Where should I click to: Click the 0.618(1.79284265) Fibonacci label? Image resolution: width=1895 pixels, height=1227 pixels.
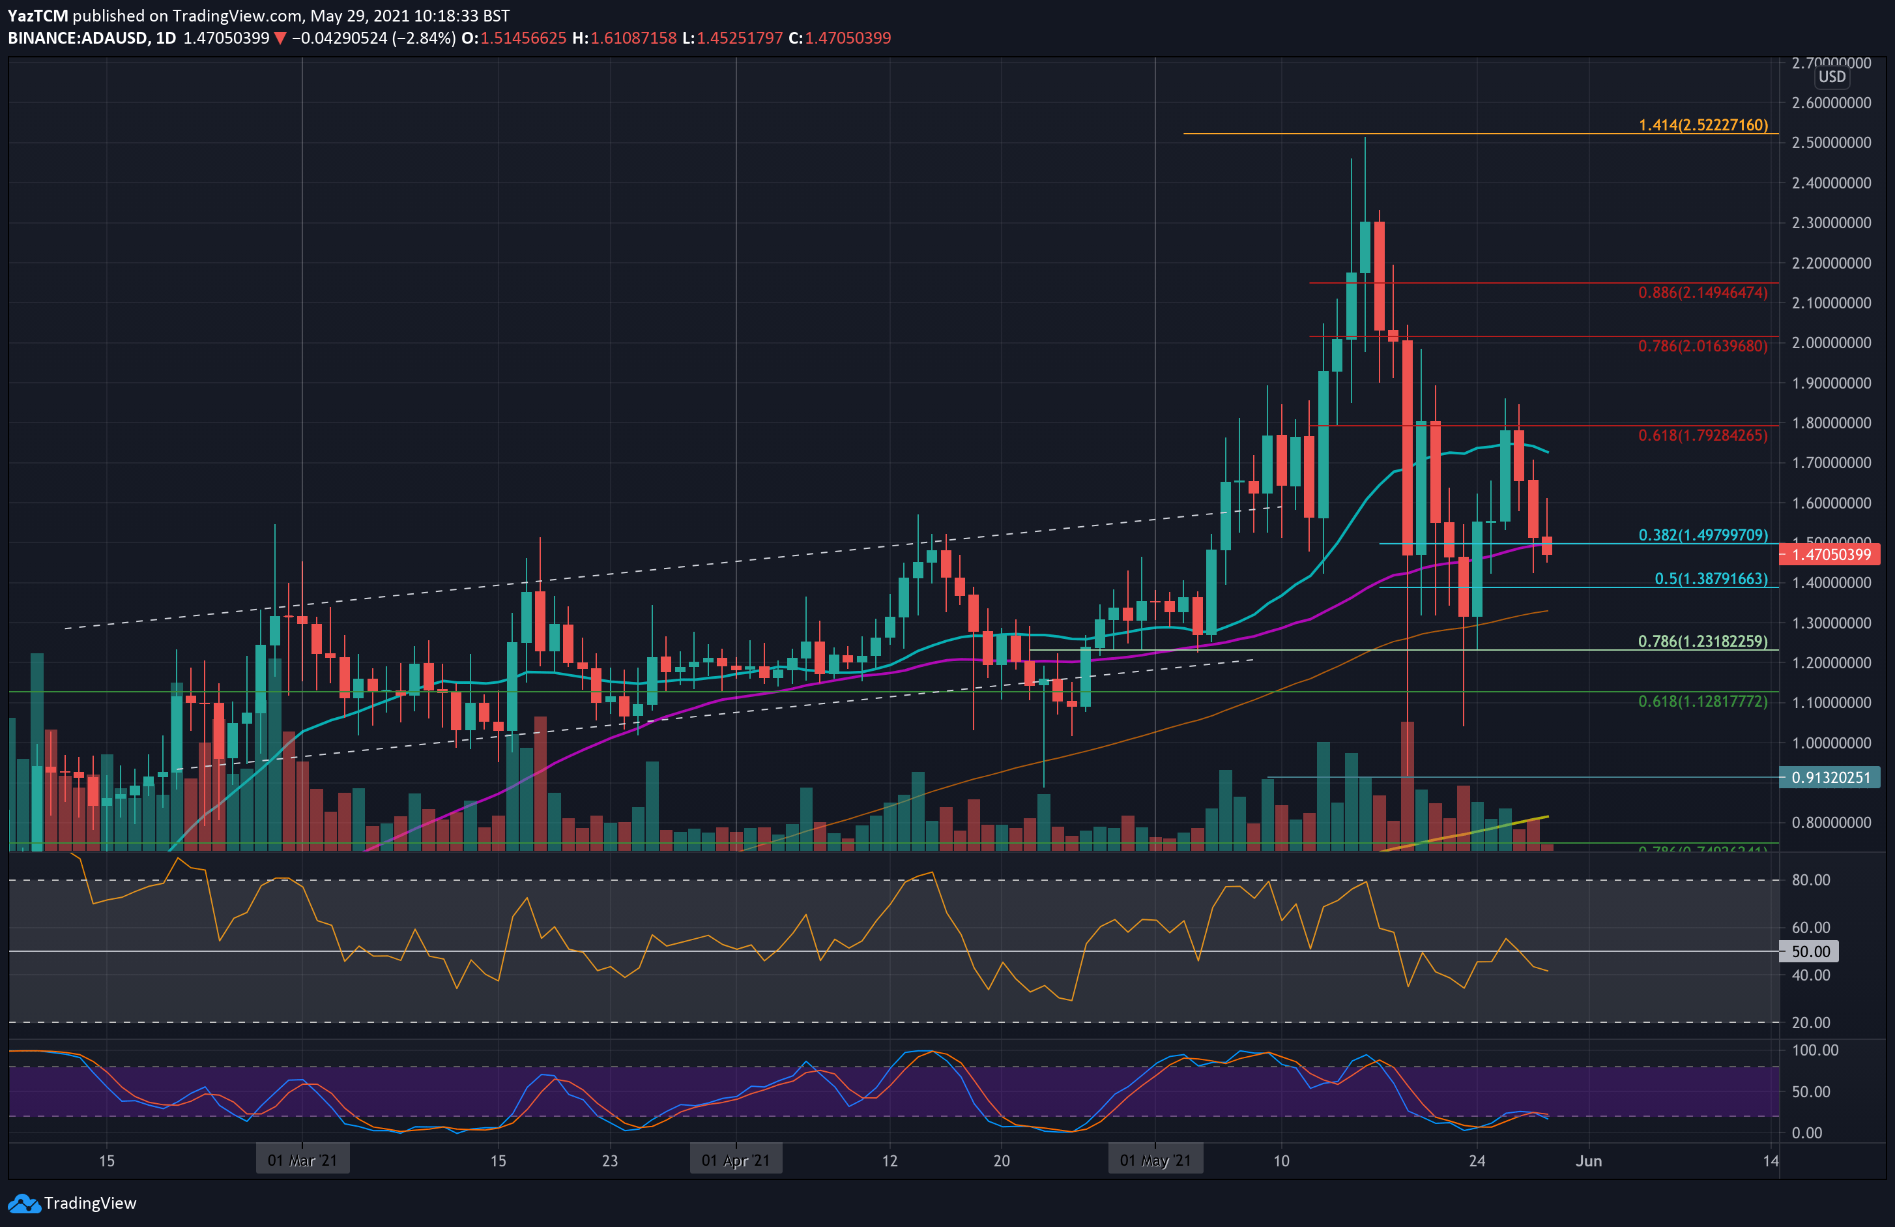point(1703,435)
